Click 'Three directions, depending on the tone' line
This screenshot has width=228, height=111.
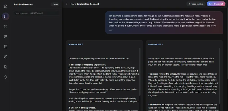click(x=99, y=58)
